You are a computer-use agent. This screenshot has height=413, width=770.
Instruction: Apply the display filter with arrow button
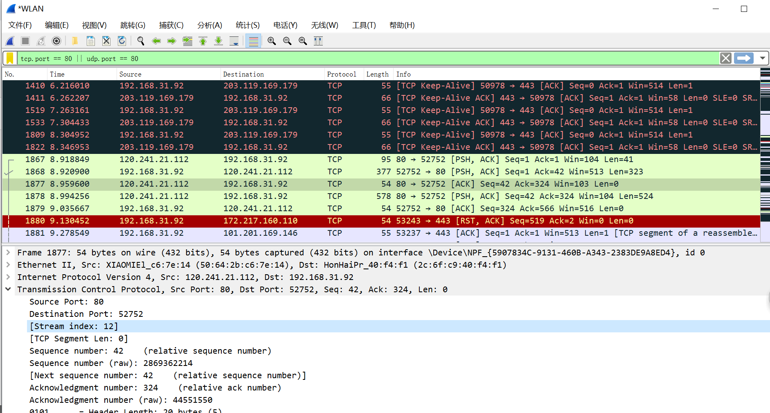(743, 58)
